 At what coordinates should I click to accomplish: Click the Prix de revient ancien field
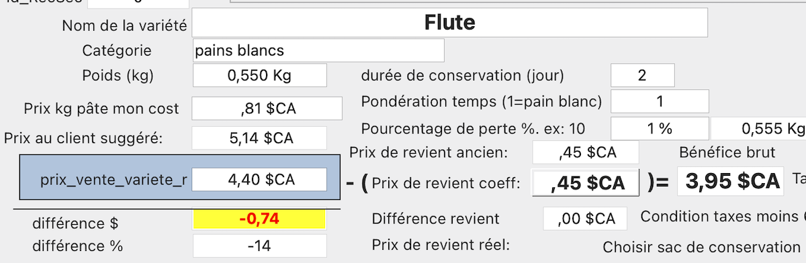(x=586, y=152)
